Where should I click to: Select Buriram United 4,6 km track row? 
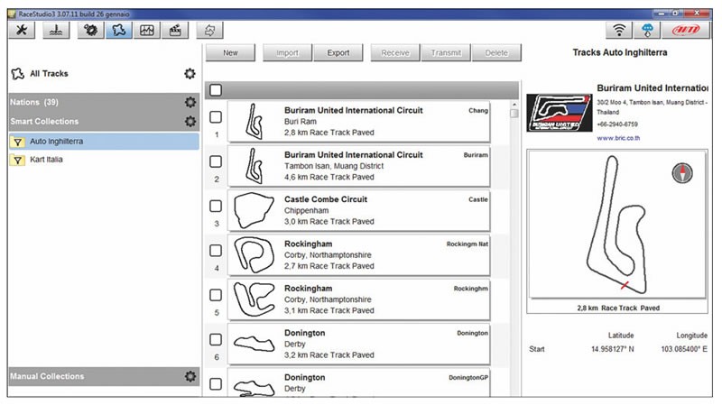tap(359, 166)
